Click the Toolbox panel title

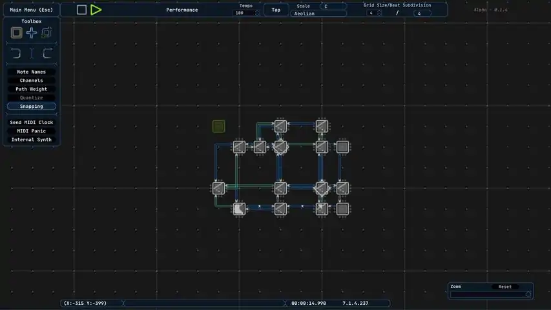[x=31, y=21]
